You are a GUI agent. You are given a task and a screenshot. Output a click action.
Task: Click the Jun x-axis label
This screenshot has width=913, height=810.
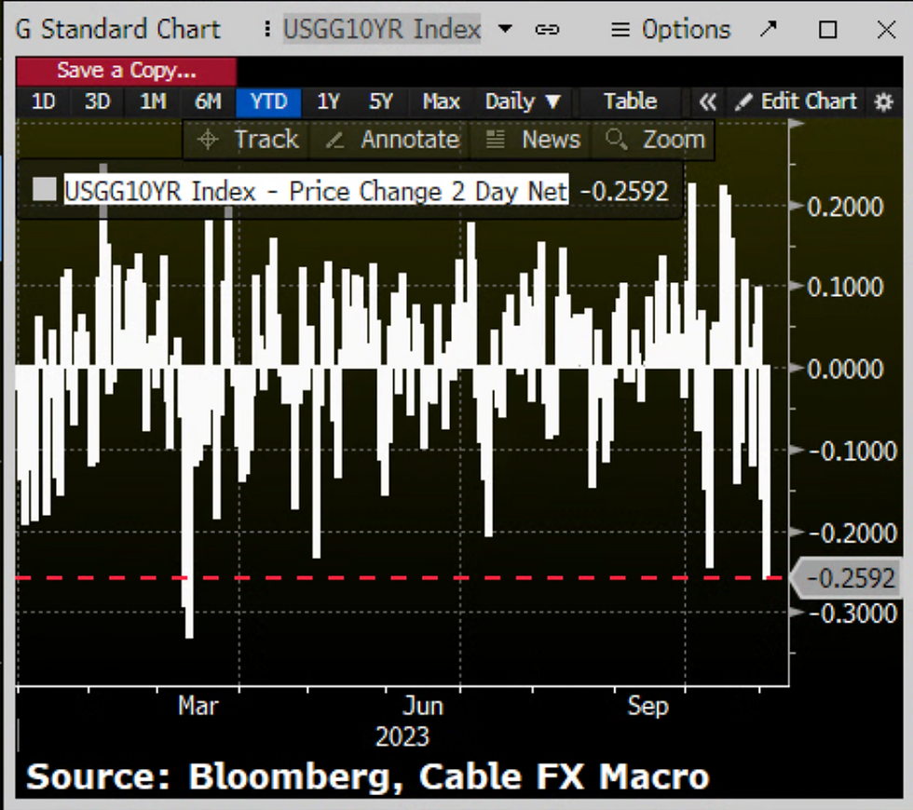point(423,707)
